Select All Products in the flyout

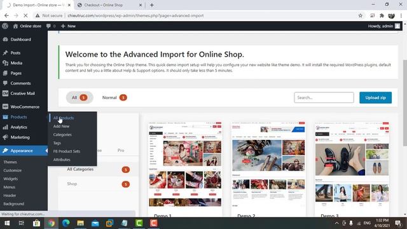coord(64,118)
